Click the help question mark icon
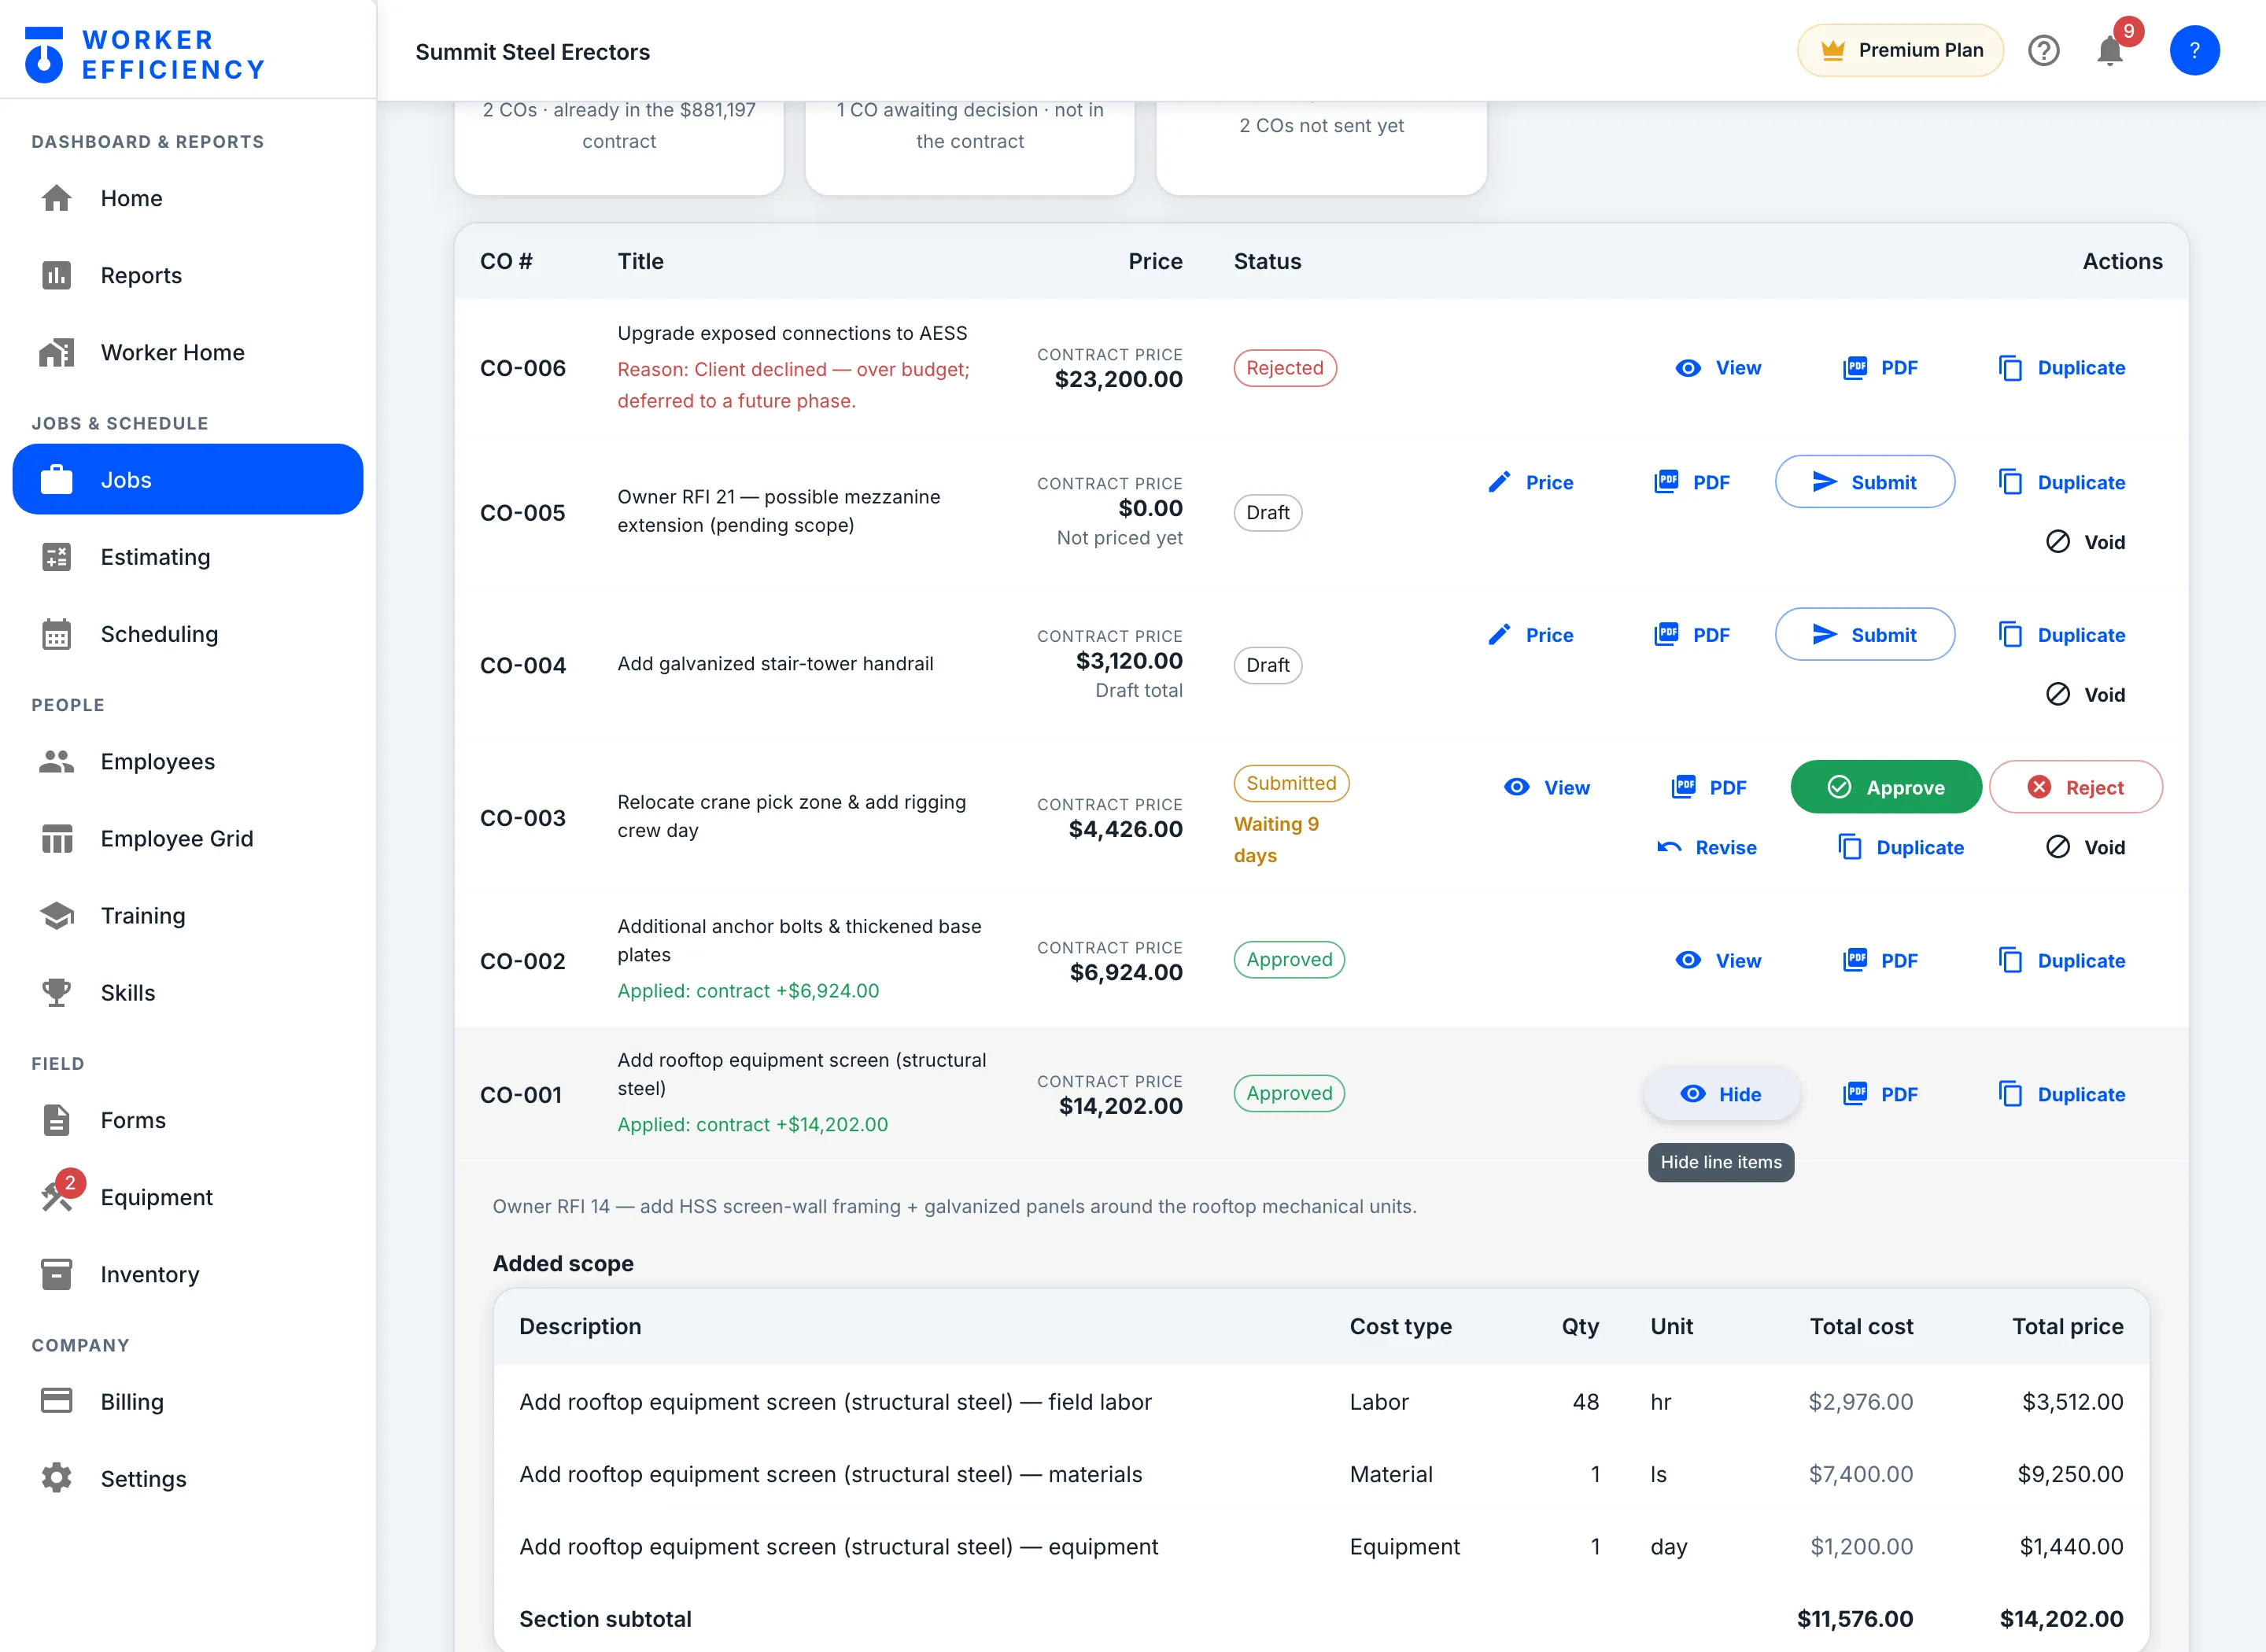 coord(2043,50)
